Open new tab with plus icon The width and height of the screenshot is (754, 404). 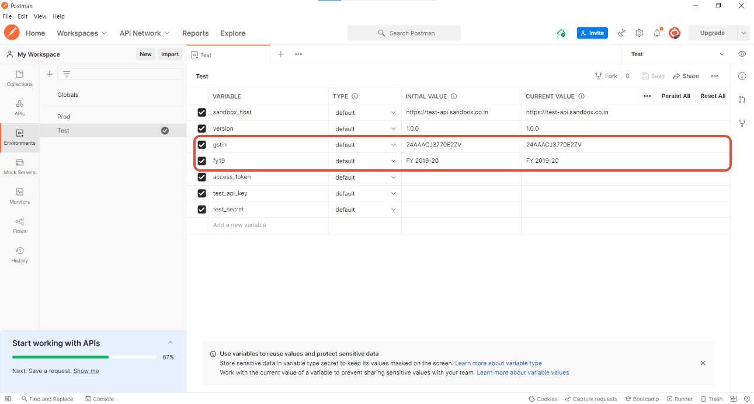click(x=280, y=54)
